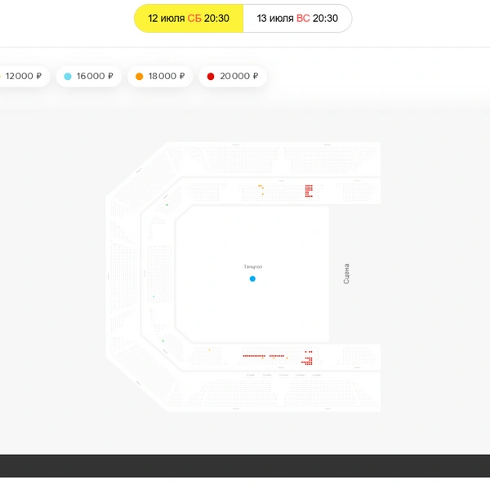The image size is (490, 490).
Task: Click the red dot in the 20000 ₽ chip
Action: (x=211, y=76)
